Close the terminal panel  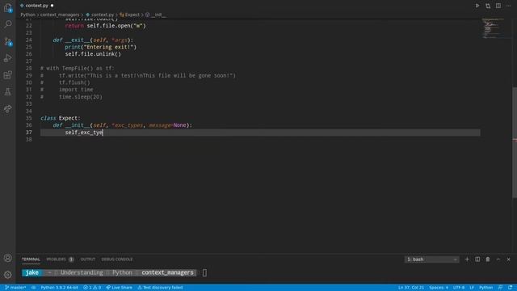point(508,259)
